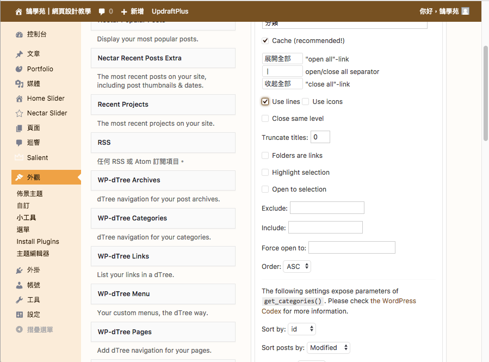Click the Exclude text field
489x362 pixels.
(x=327, y=208)
